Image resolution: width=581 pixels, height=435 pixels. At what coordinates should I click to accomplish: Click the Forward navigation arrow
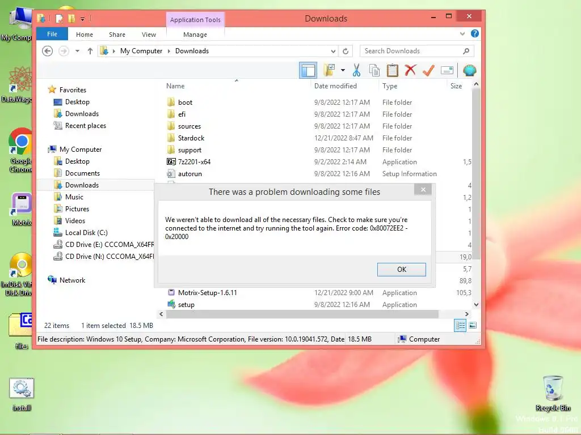coord(64,51)
